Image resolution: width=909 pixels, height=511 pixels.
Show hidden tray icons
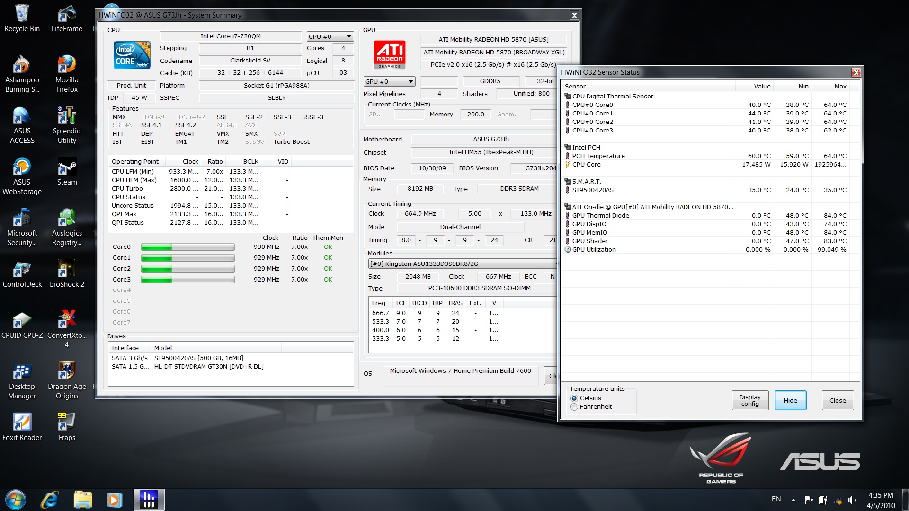[x=793, y=500]
